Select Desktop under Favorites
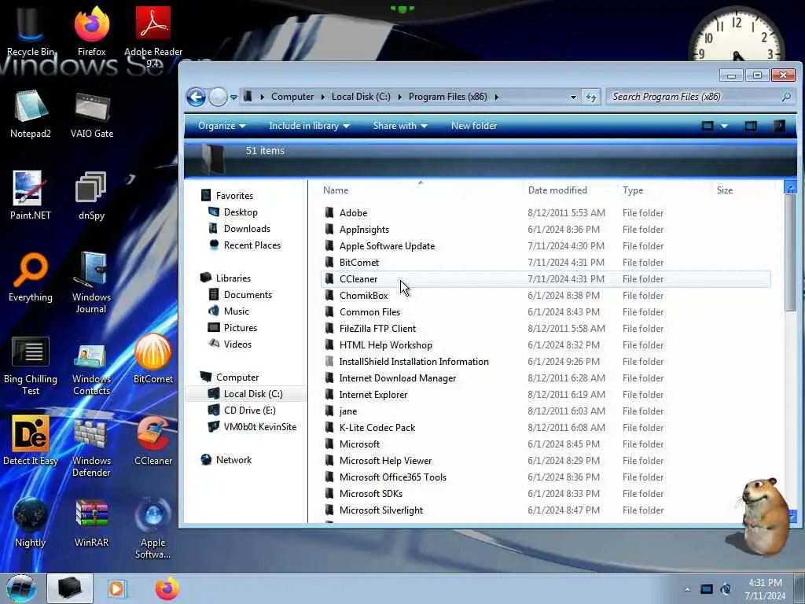The width and height of the screenshot is (805, 604). click(241, 212)
